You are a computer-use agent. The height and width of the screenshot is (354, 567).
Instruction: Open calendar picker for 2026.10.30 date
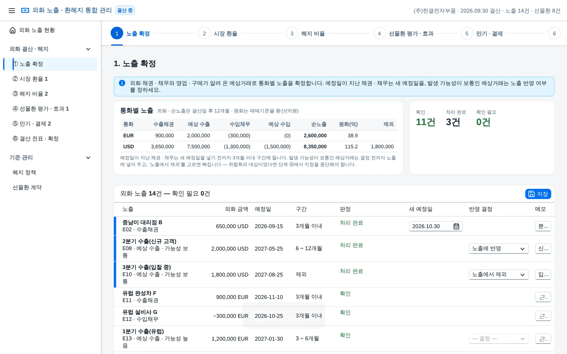pos(456,226)
